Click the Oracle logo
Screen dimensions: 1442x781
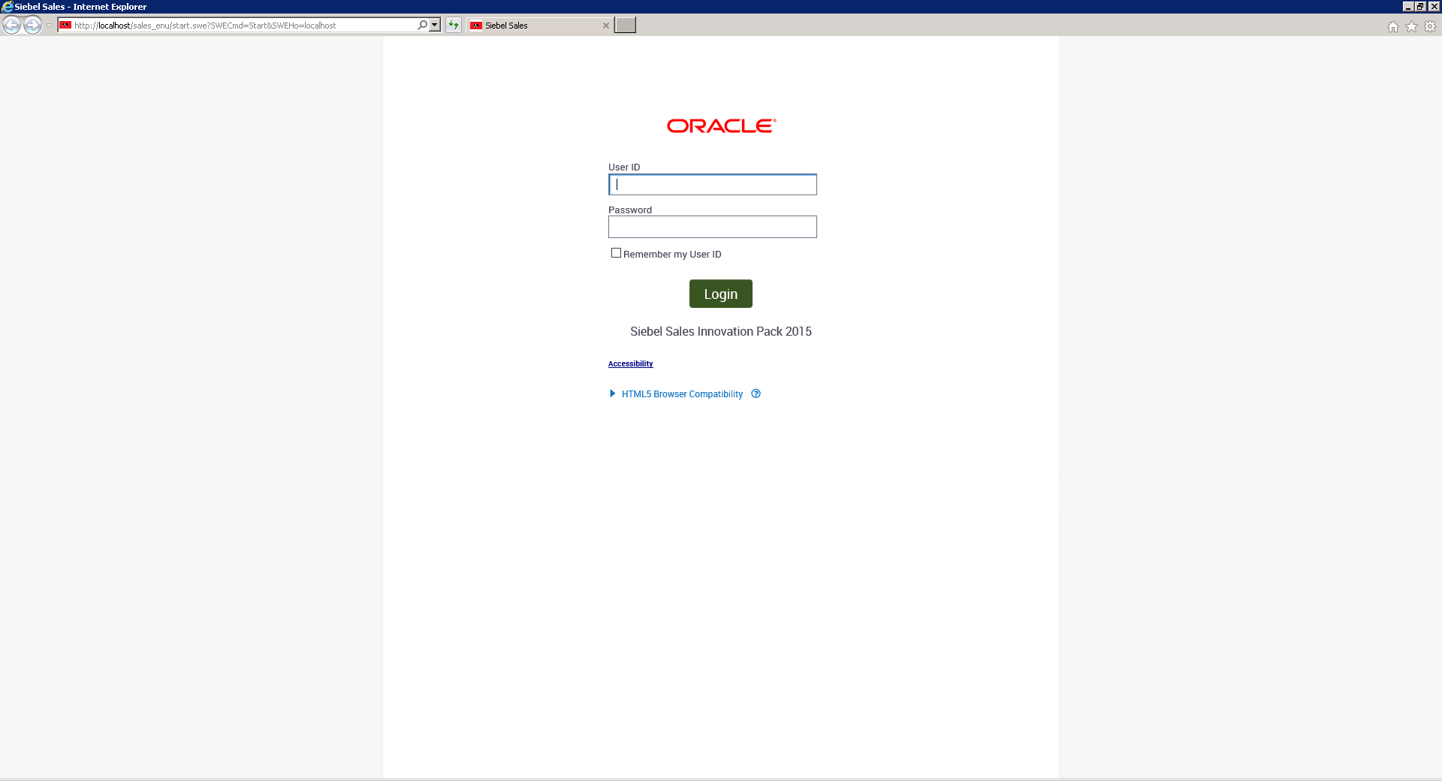[721, 126]
